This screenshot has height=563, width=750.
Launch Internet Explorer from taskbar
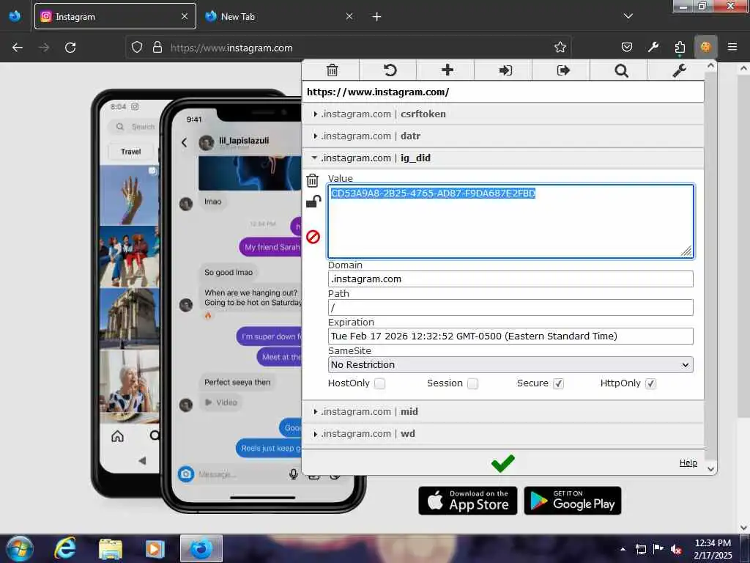[64, 548]
